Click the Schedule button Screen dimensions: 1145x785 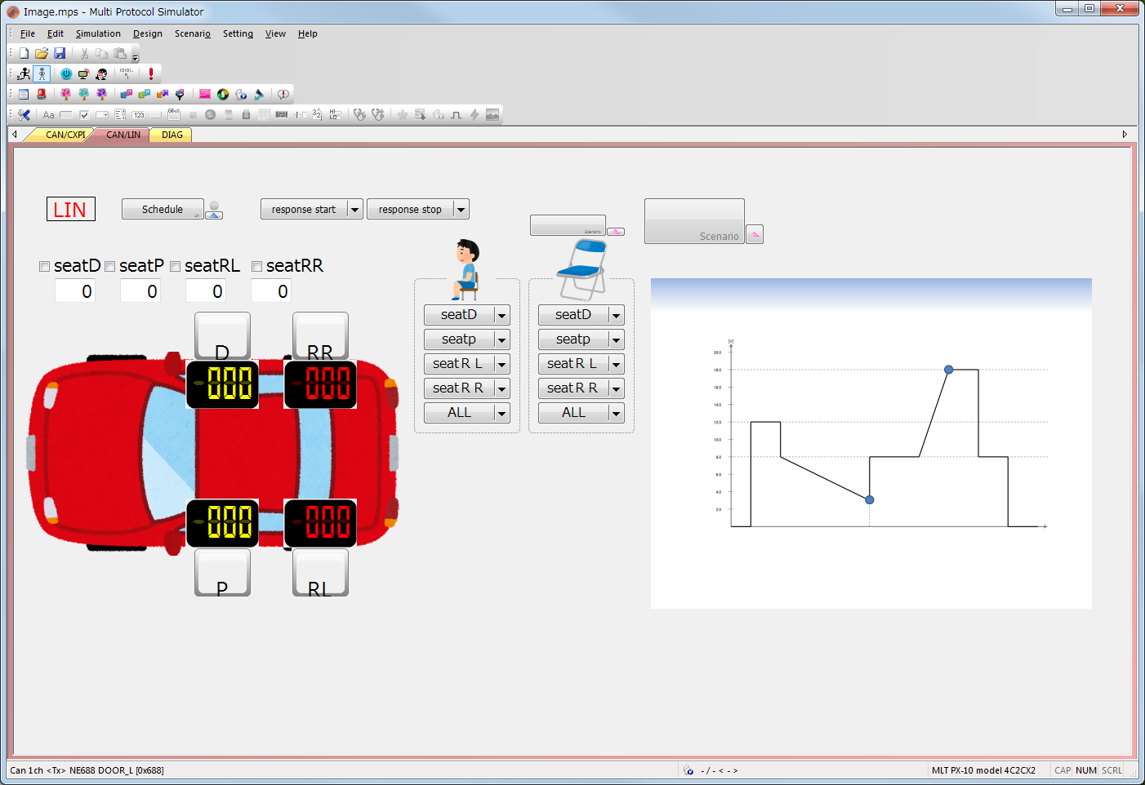click(163, 210)
